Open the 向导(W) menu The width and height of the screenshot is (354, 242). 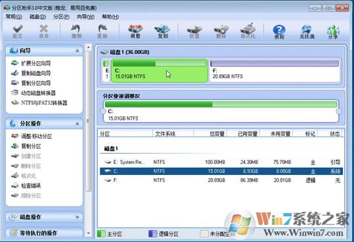(x=85, y=16)
